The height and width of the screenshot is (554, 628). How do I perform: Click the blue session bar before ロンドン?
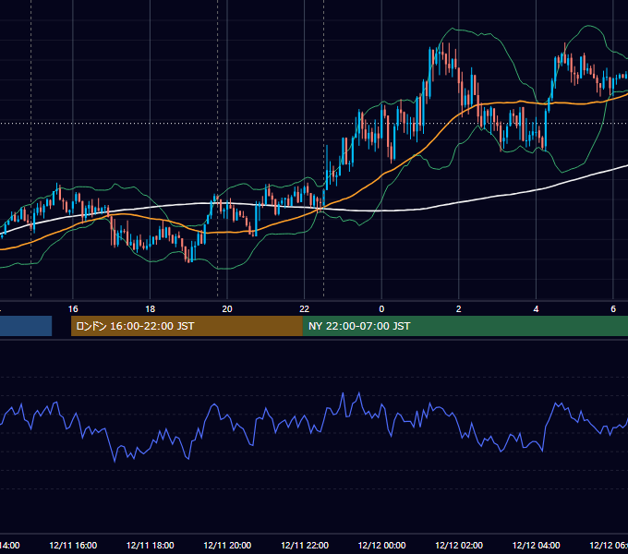pyautogui.click(x=26, y=326)
